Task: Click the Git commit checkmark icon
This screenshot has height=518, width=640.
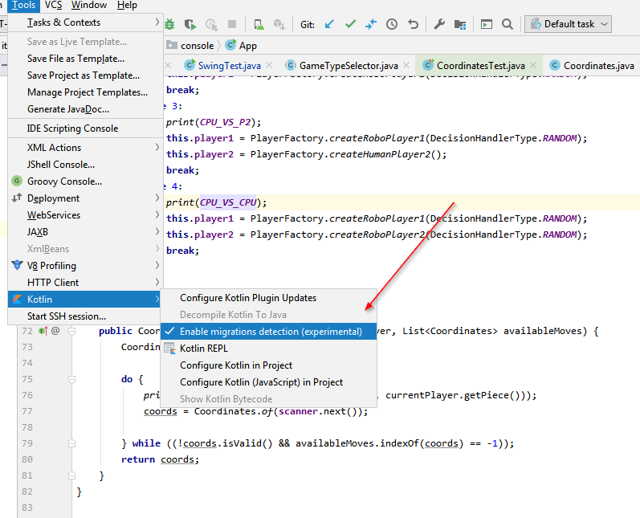Action: [350, 24]
